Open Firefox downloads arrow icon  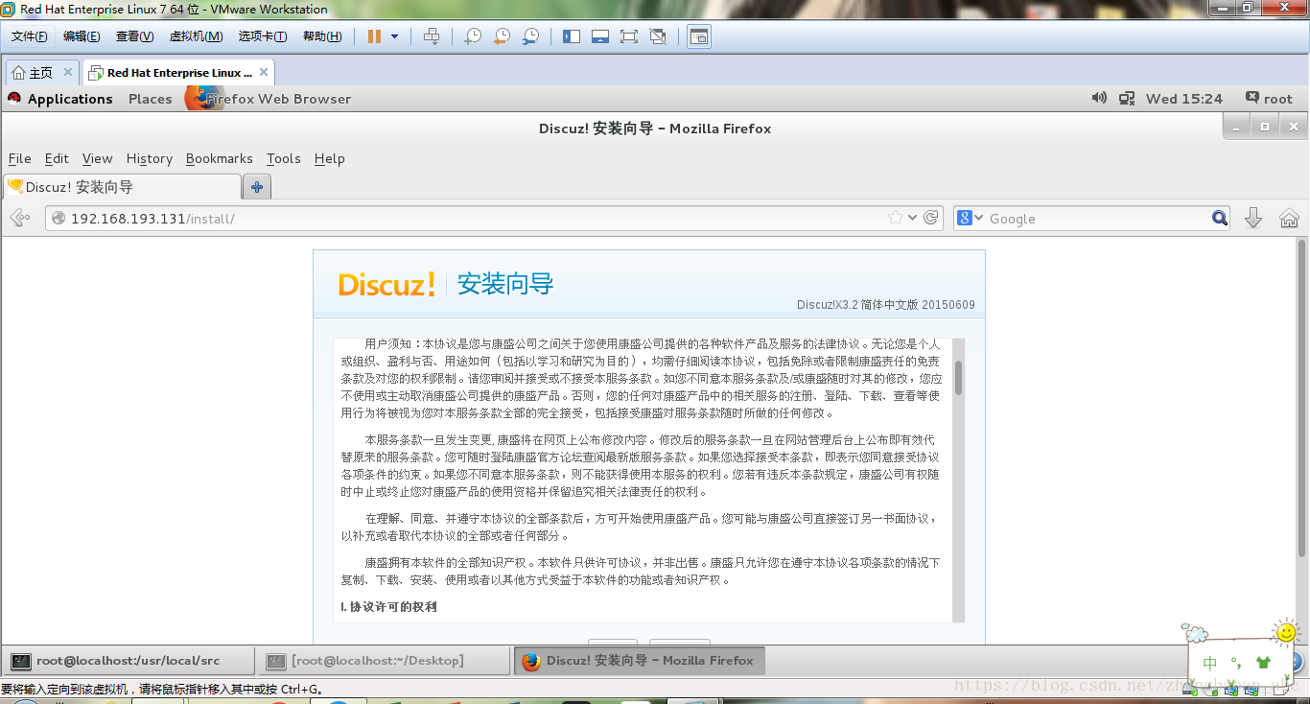click(x=1252, y=219)
